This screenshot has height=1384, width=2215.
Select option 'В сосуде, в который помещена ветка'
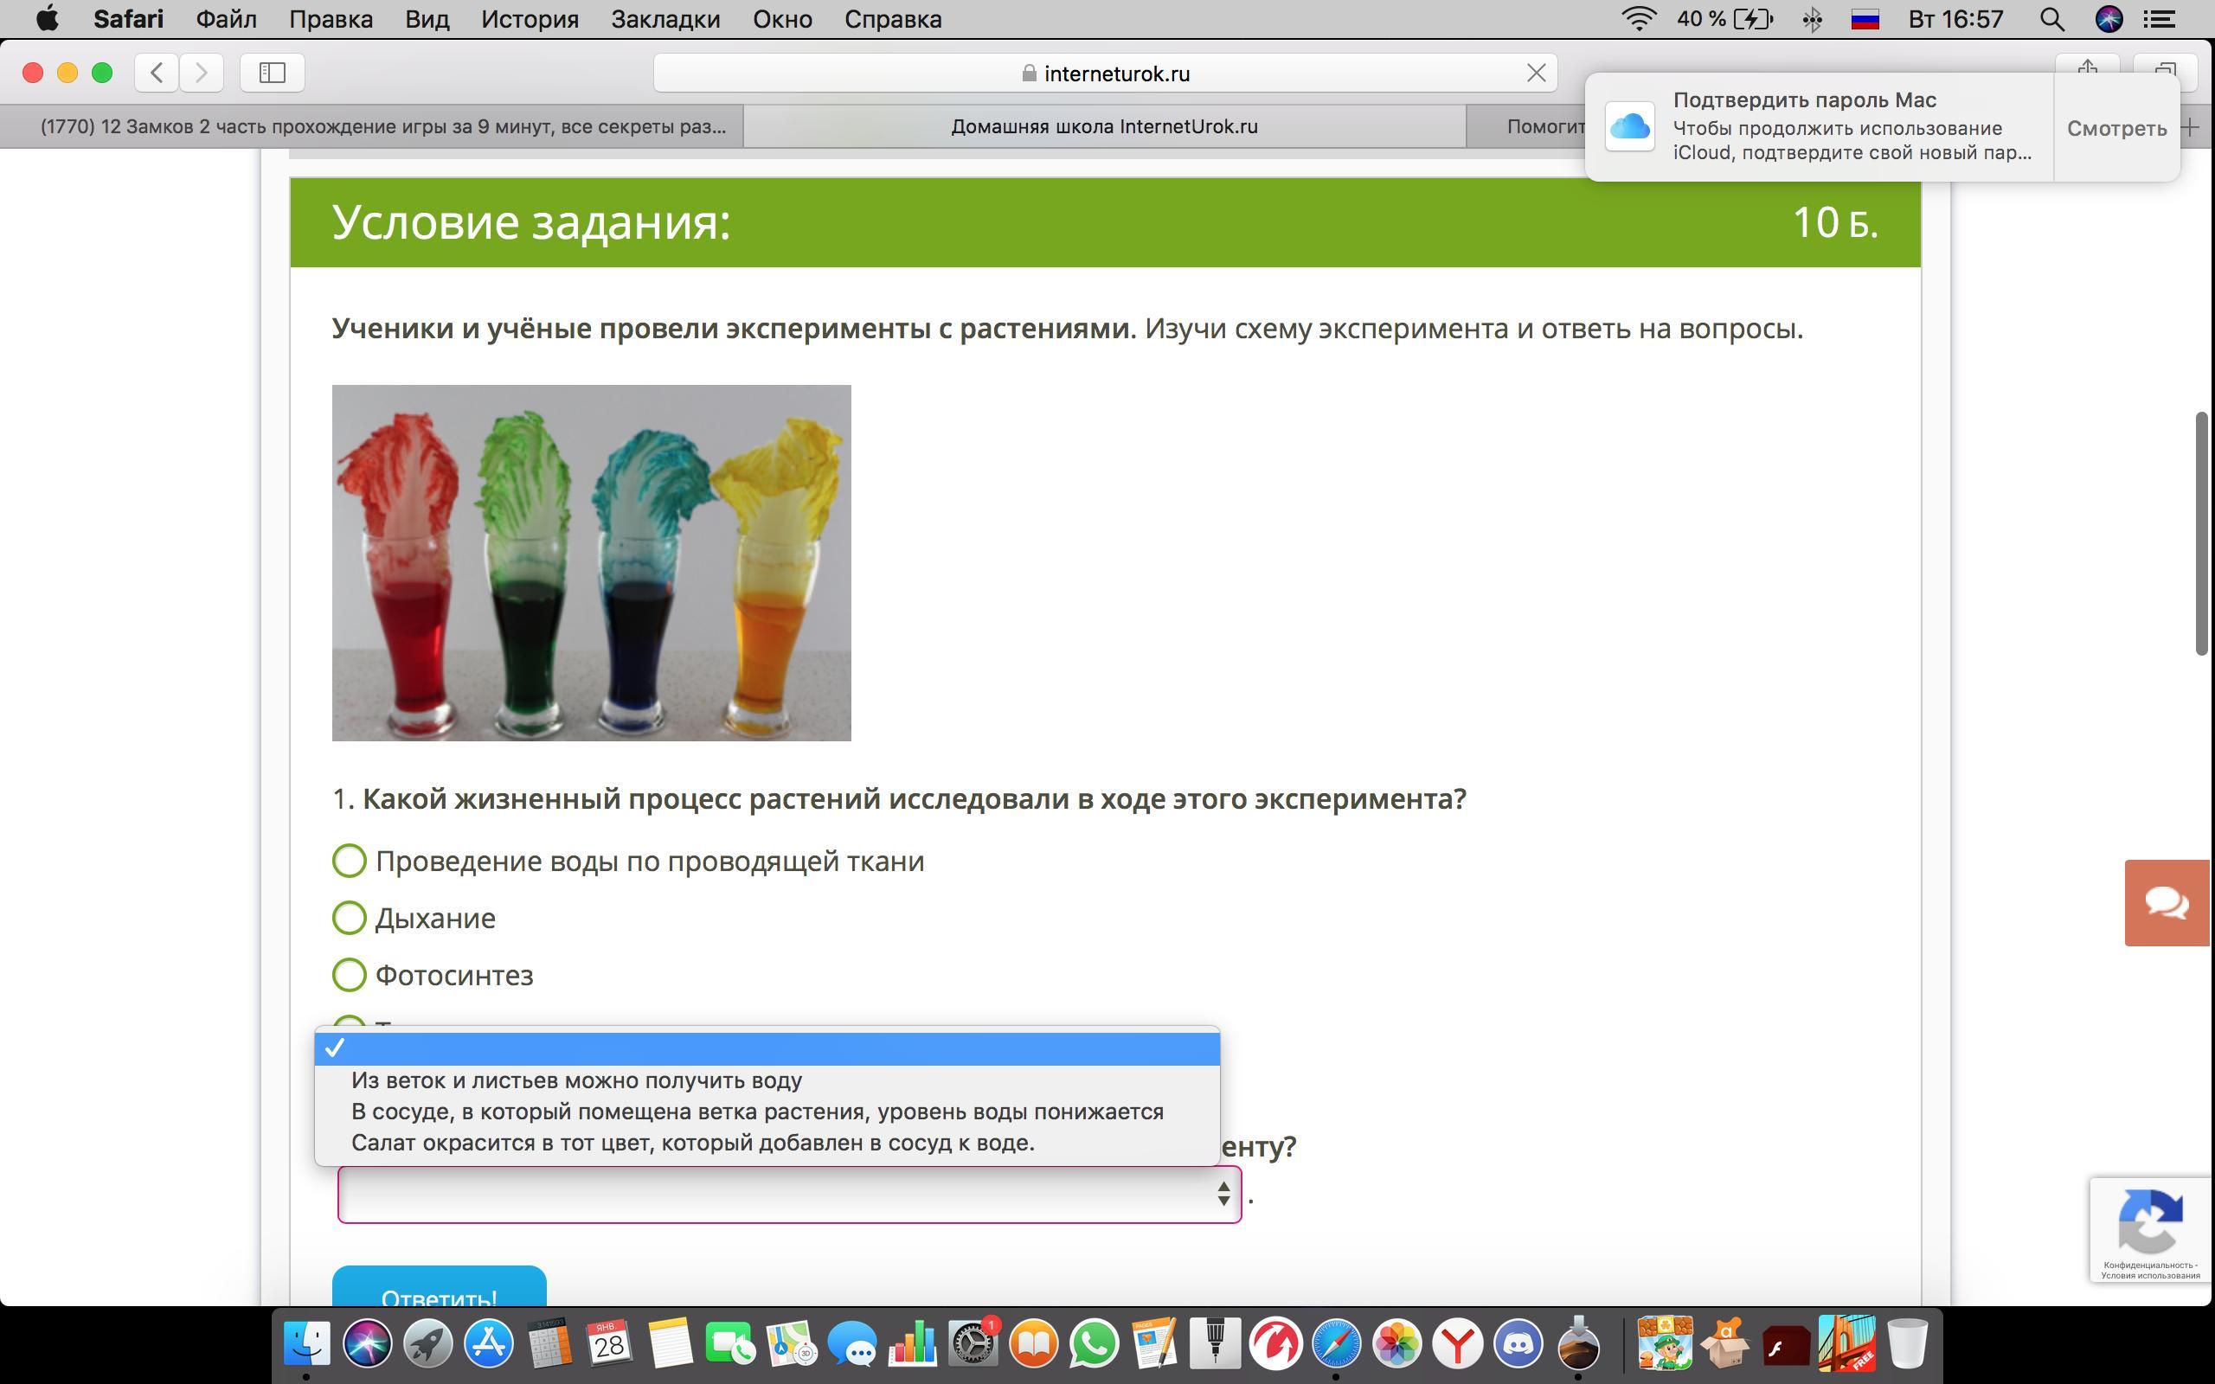(756, 1112)
